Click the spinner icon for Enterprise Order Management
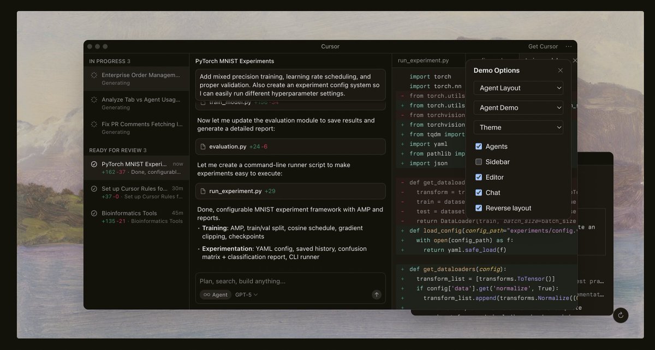Screen dimensions: 655x350 (x=94, y=75)
